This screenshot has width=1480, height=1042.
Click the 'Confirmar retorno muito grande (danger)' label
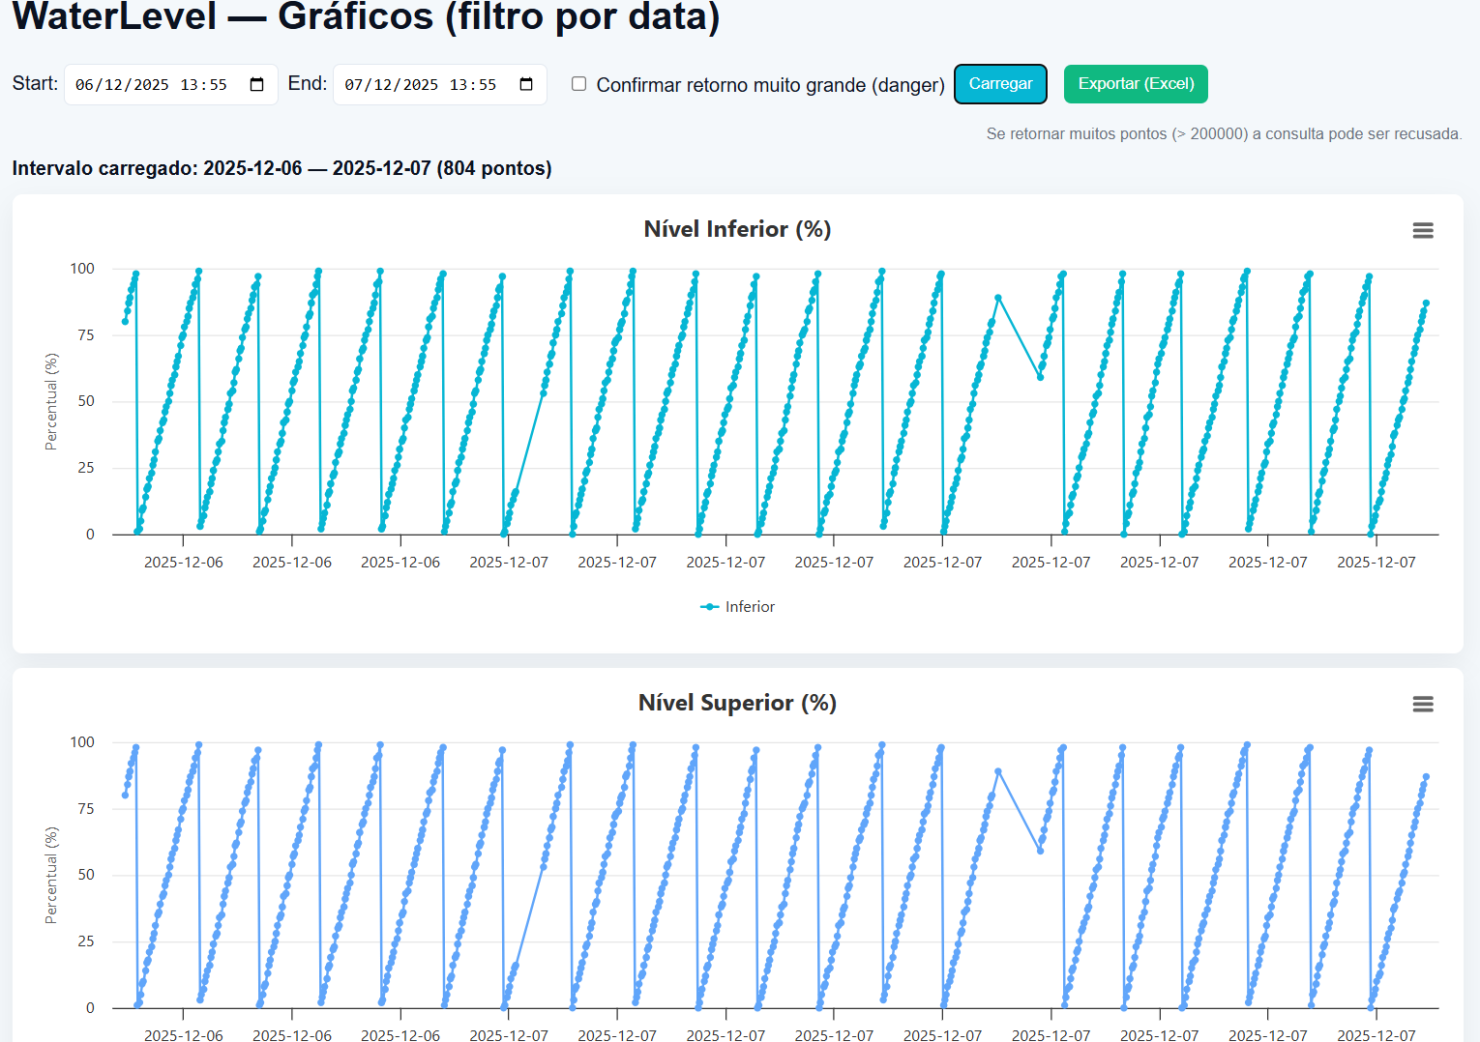(770, 85)
